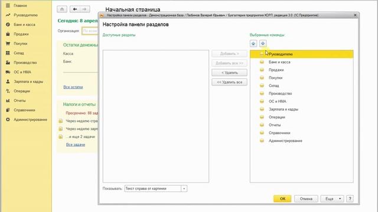Click the Операции sidebar icon
Screen dimensions: 378x212
(x=8, y=91)
